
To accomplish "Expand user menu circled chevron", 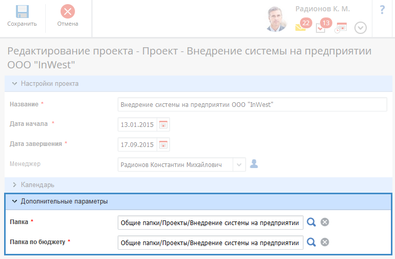I will [x=361, y=28].
